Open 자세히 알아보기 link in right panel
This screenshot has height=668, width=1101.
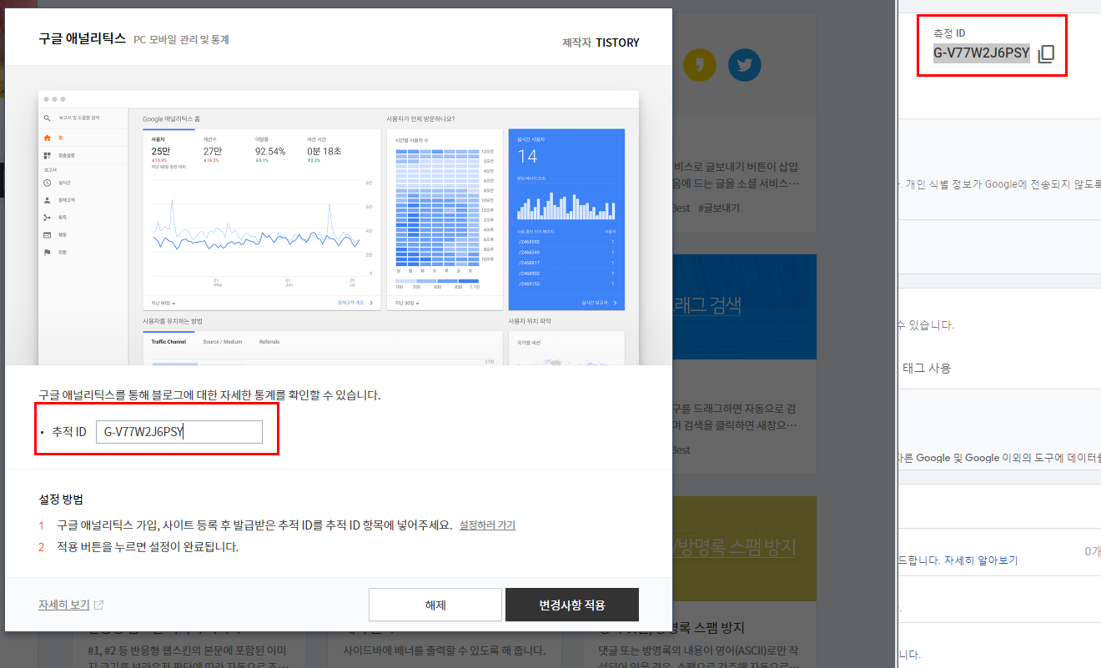(x=981, y=560)
